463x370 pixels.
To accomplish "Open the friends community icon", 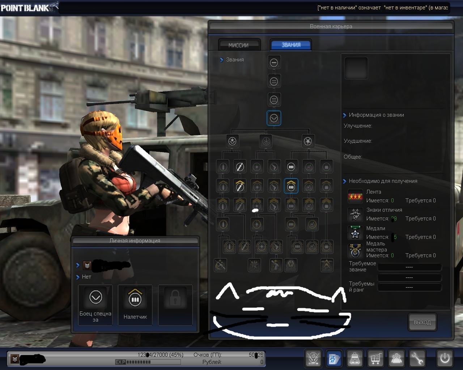I will click(396, 358).
